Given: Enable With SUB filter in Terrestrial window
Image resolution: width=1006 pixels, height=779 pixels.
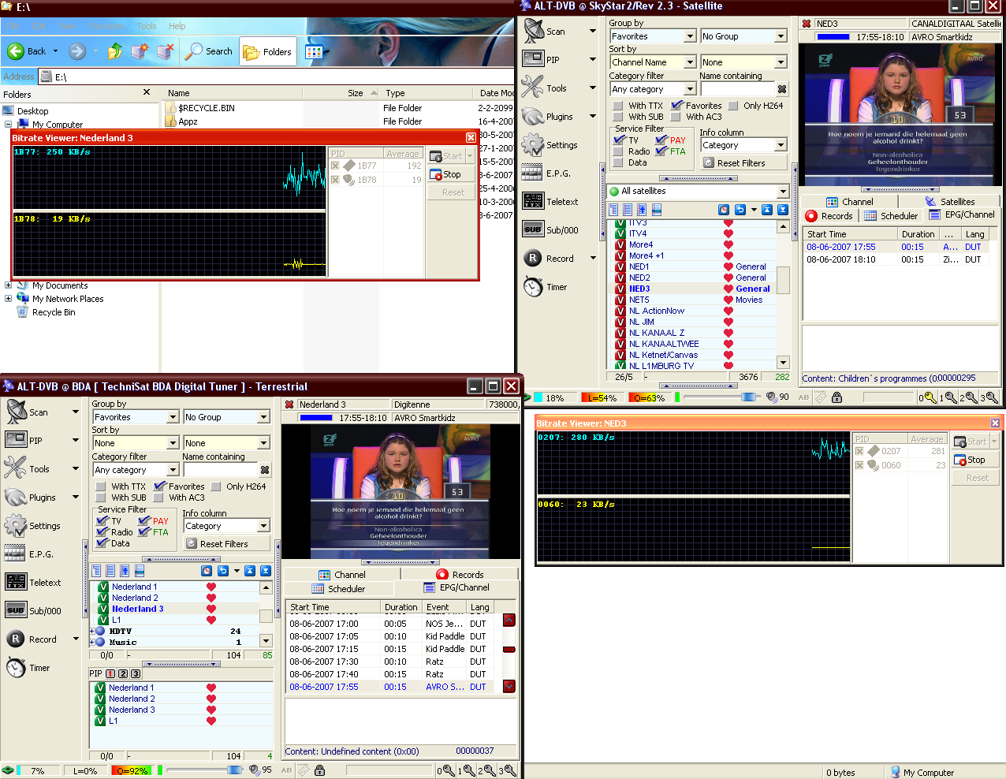Looking at the screenshot, I should click(x=101, y=498).
